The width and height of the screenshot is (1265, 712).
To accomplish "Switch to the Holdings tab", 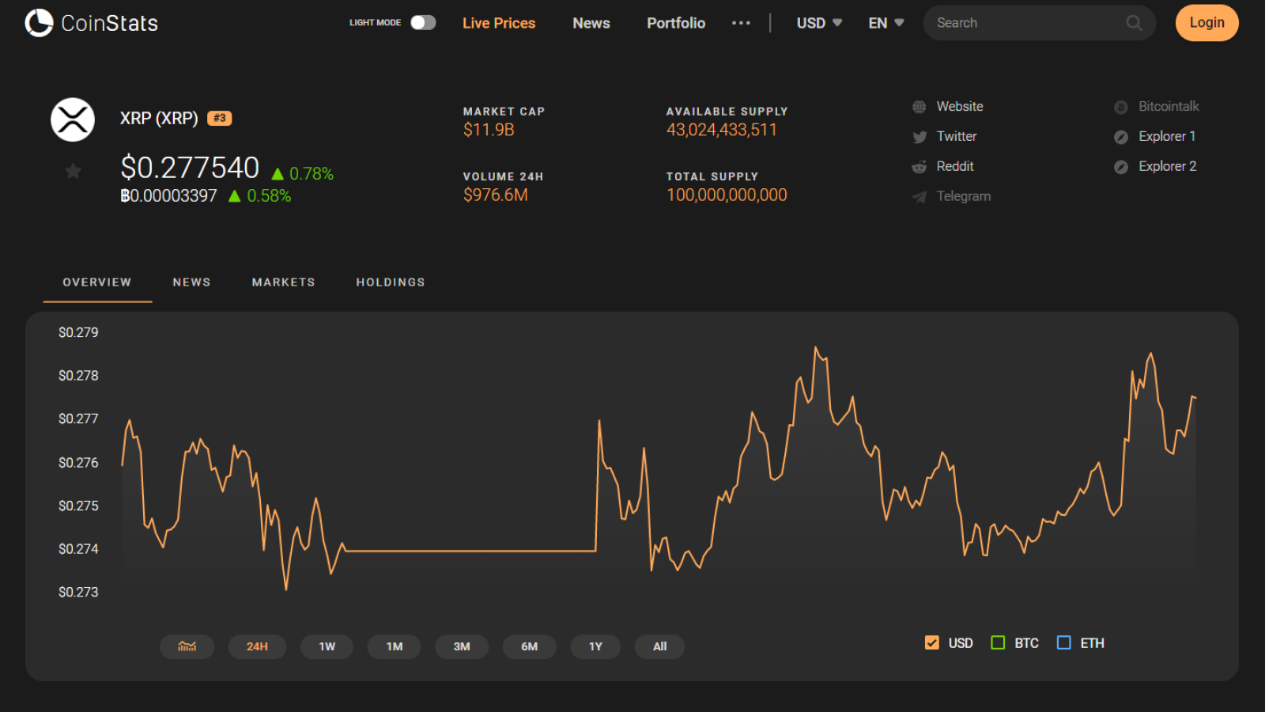I will [391, 282].
